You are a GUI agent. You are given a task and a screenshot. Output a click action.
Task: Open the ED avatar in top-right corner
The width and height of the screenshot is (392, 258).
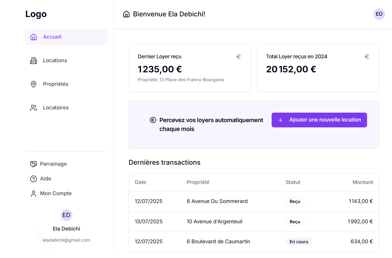coord(379,14)
